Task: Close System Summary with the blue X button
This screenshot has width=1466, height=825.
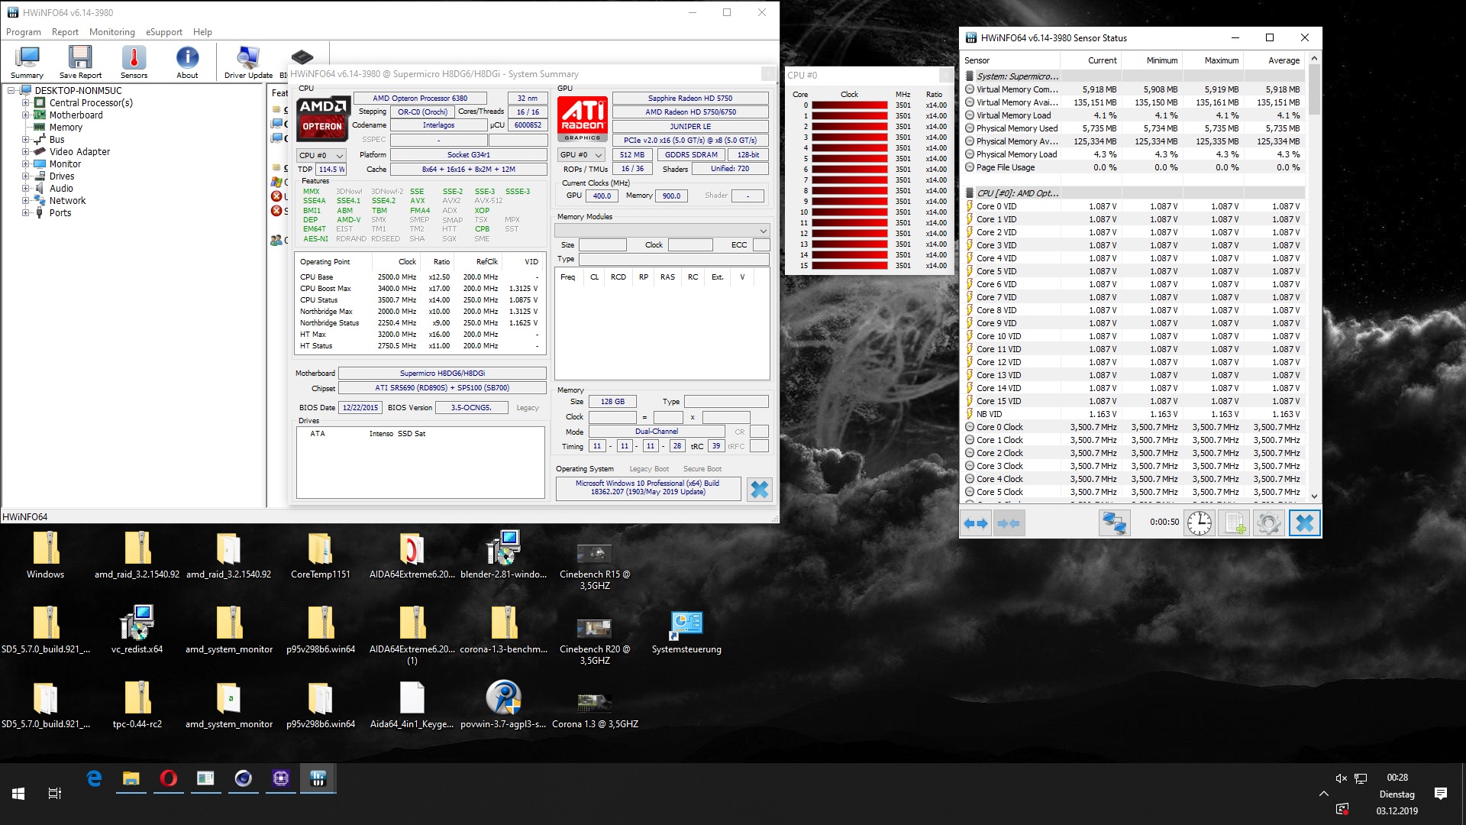Action: coord(759,490)
